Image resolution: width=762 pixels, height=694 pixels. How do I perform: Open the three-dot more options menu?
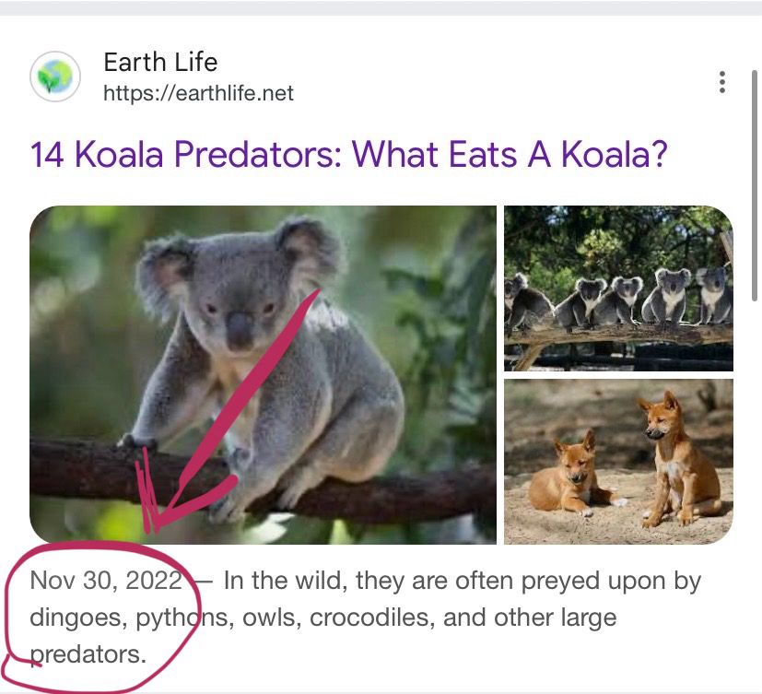pos(722,82)
